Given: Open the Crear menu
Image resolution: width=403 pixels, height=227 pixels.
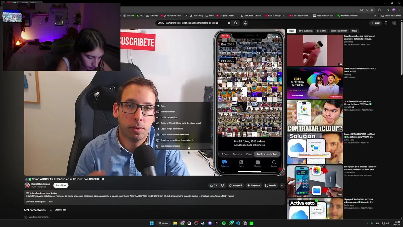Looking at the screenshot, I should 375,23.
